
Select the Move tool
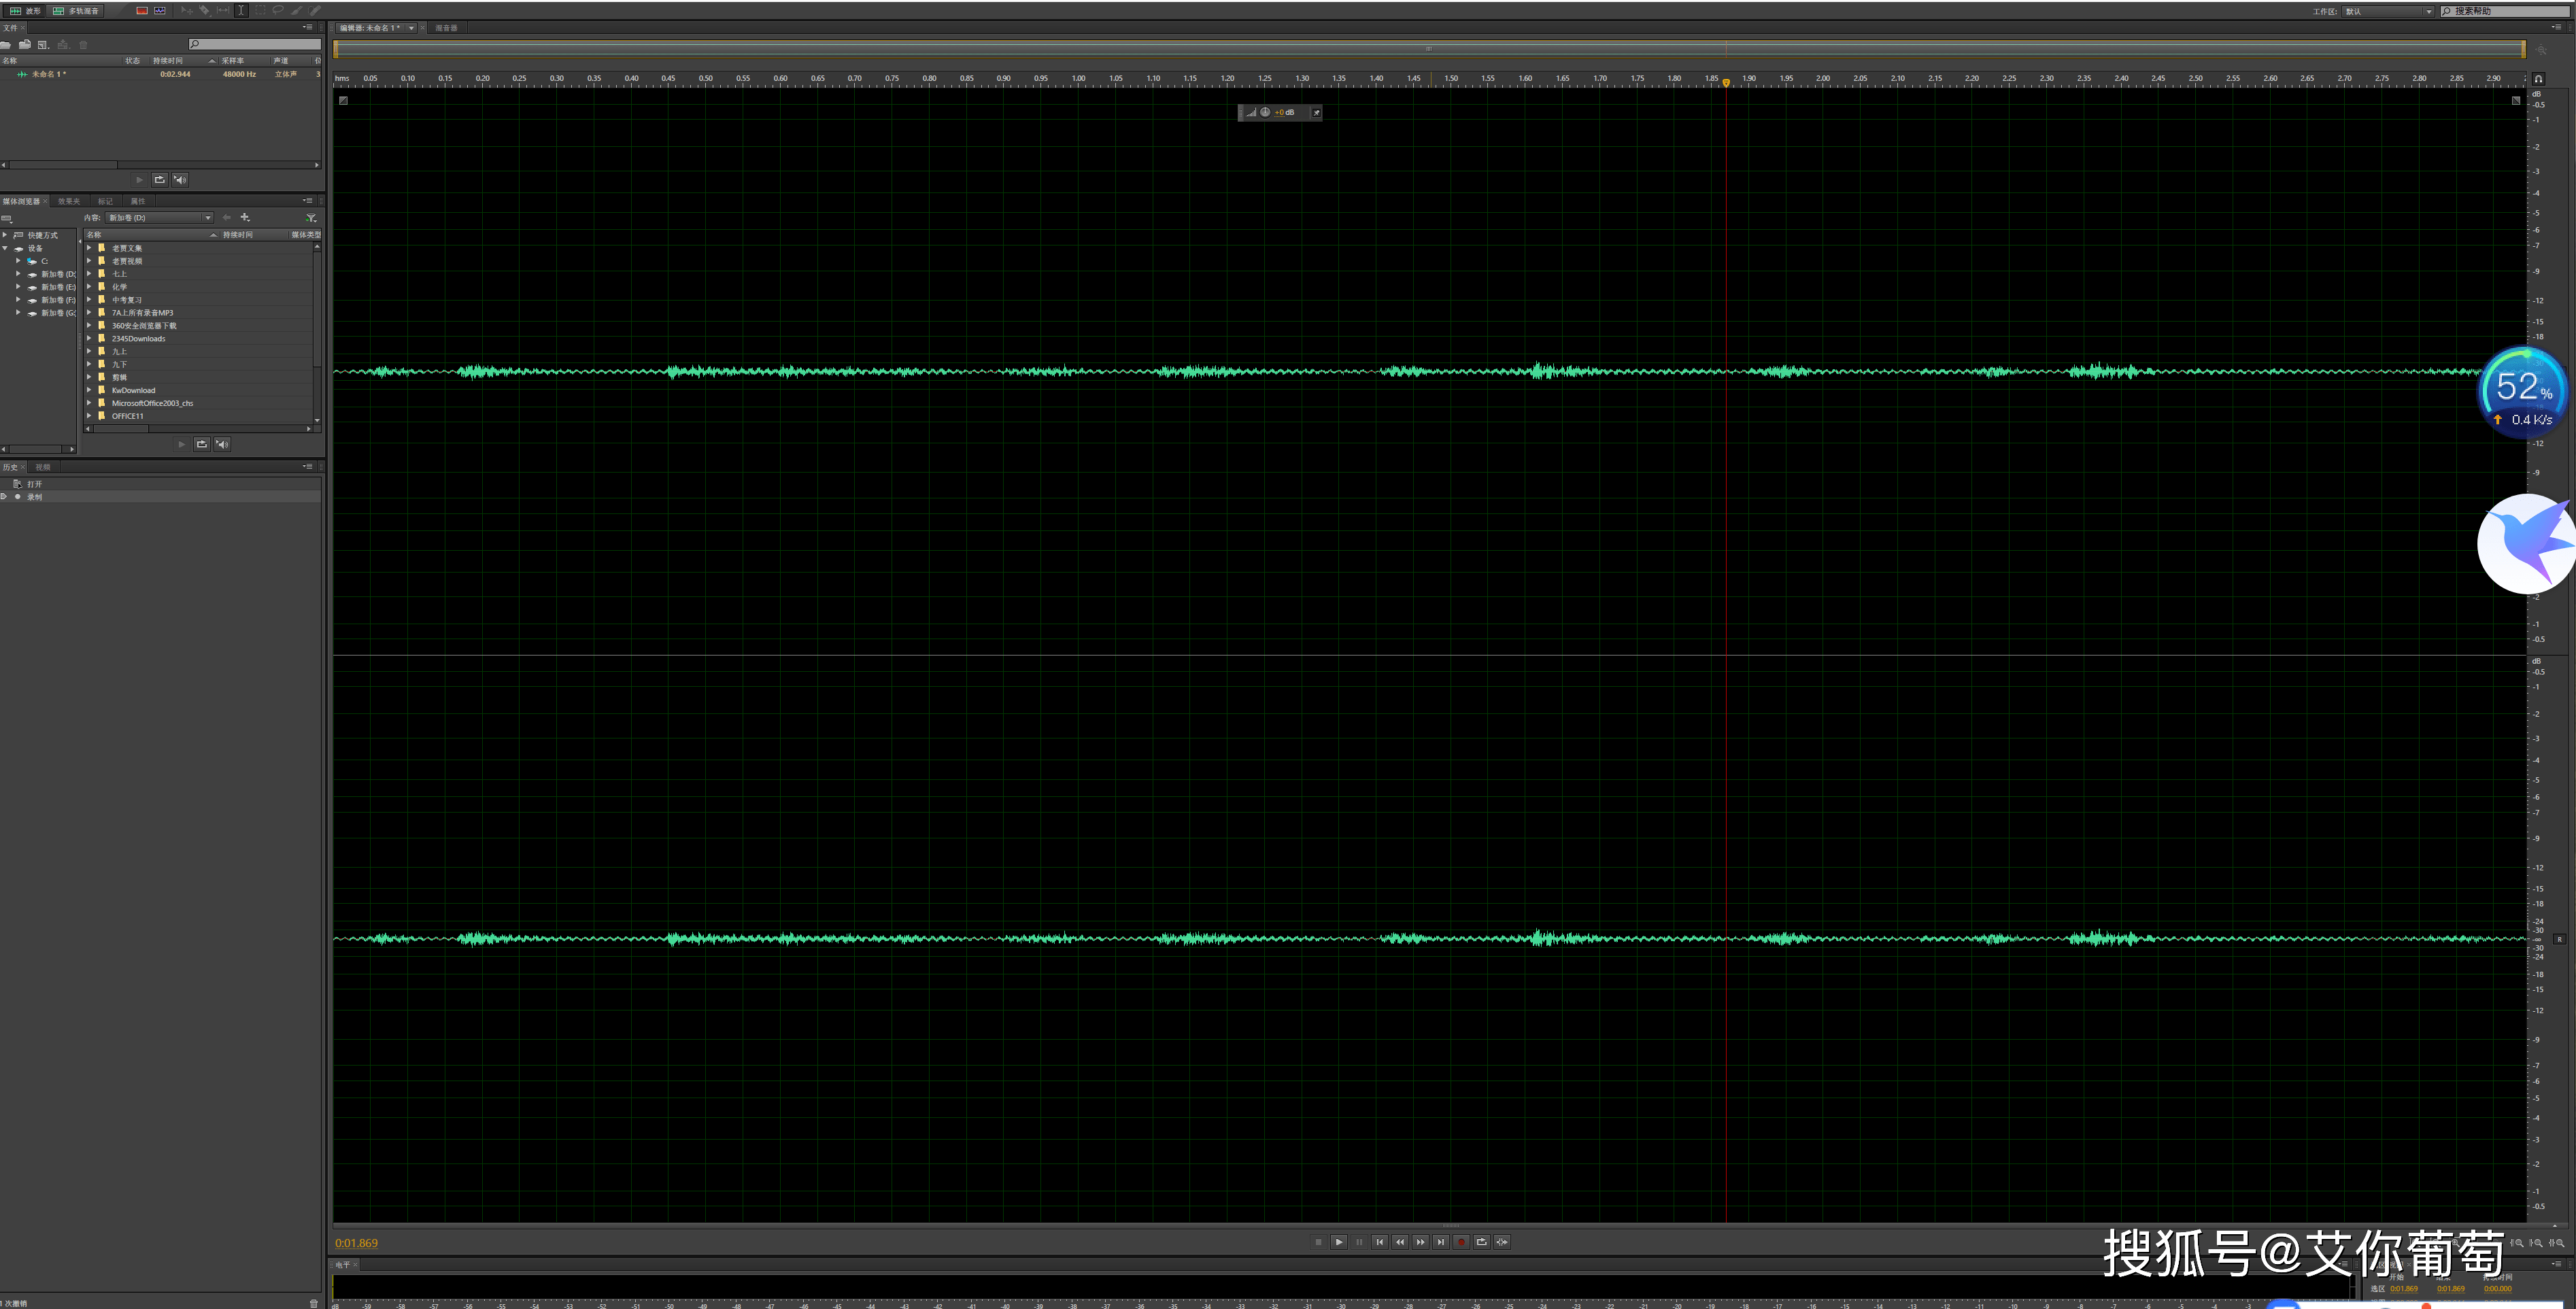tap(187, 10)
